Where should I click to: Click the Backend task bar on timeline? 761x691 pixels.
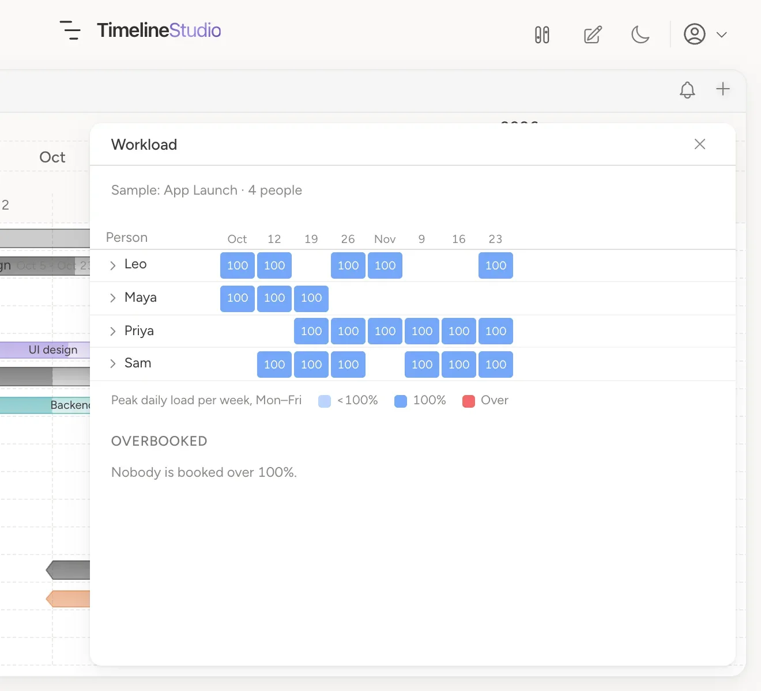click(x=45, y=405)
